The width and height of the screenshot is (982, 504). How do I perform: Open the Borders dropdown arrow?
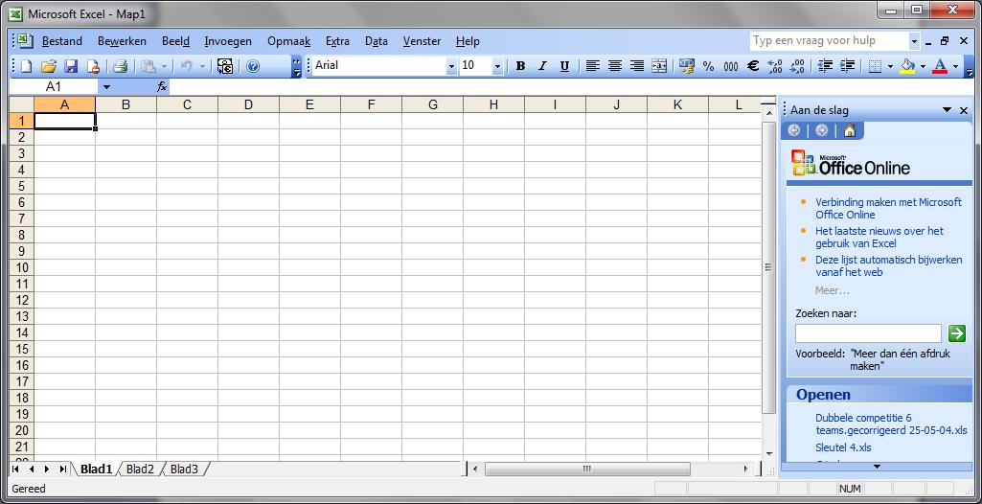[891, 66]
